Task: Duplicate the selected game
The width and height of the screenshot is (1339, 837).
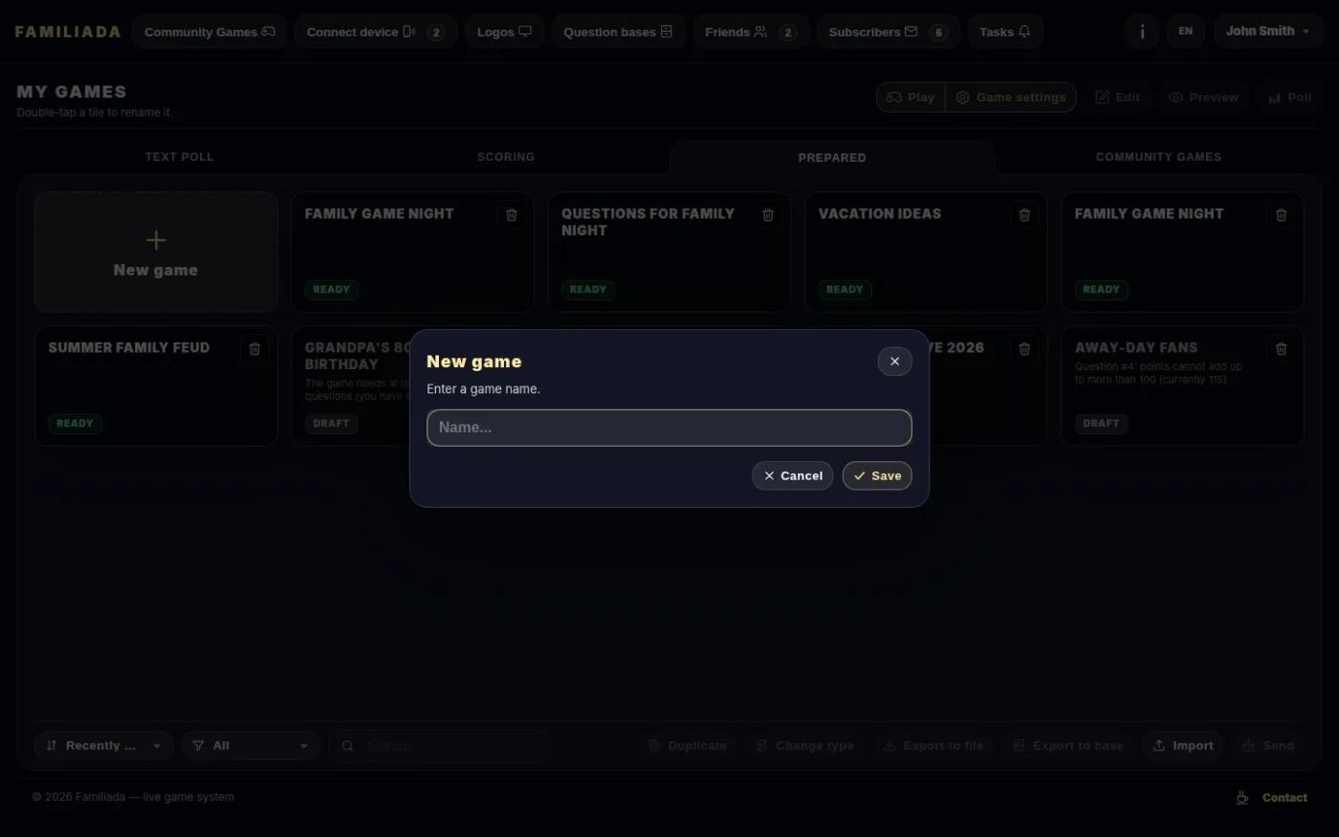Action: pos(687,745)
